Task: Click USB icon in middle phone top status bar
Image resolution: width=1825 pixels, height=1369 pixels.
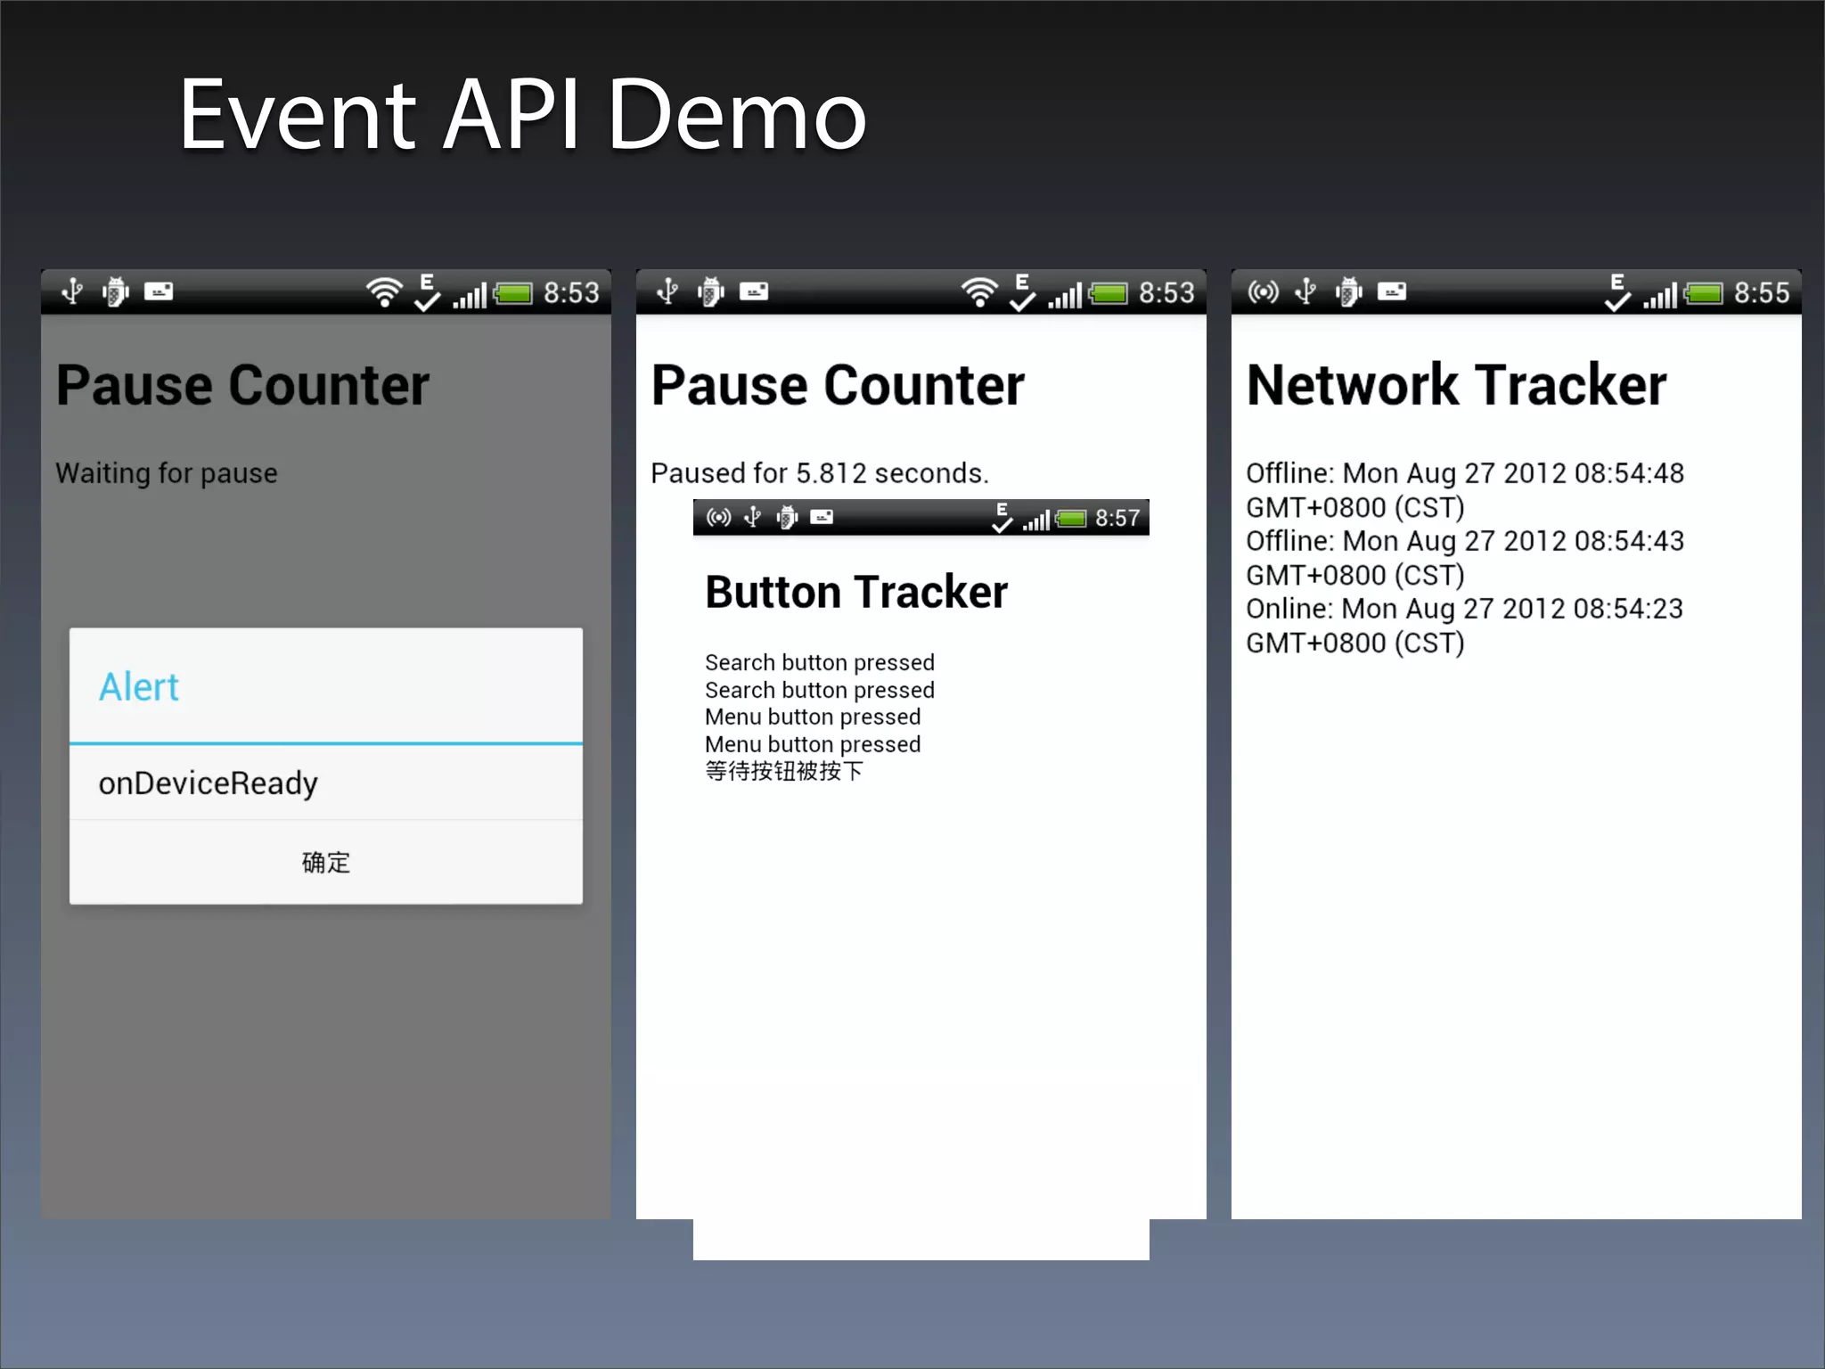Action: click(x=667, y=291)
